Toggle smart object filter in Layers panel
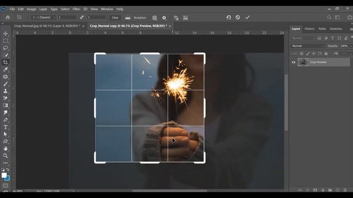Screen dimensions: 353x198 tap(346, 38)
